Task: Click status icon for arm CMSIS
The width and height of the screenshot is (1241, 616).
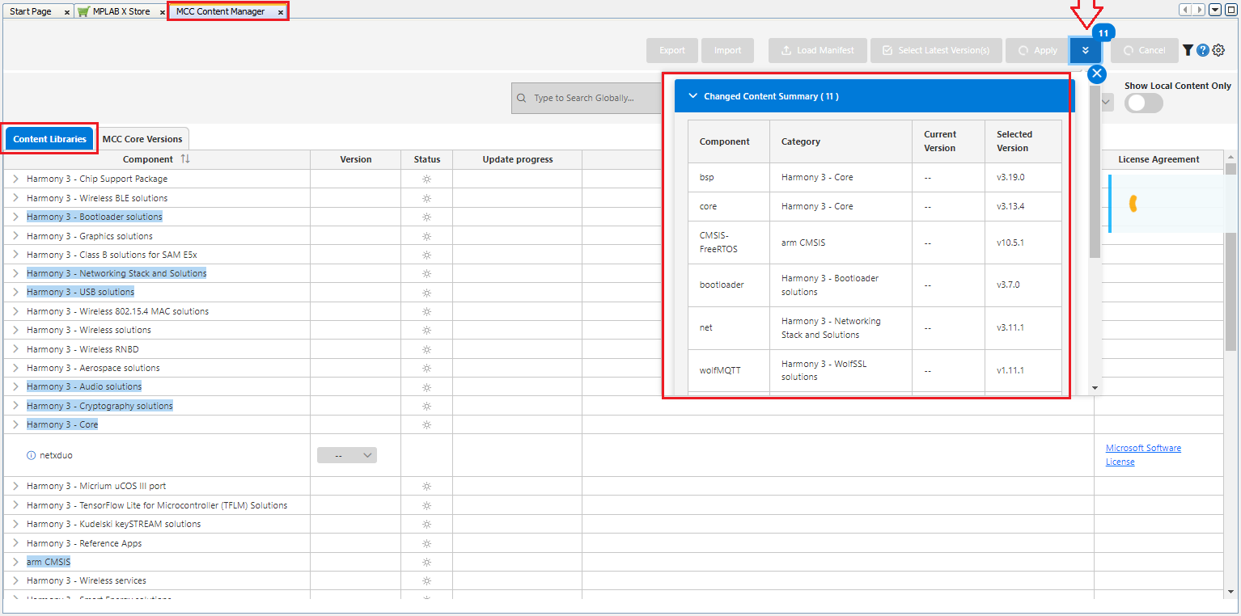Action: click(x=426, y=562)
